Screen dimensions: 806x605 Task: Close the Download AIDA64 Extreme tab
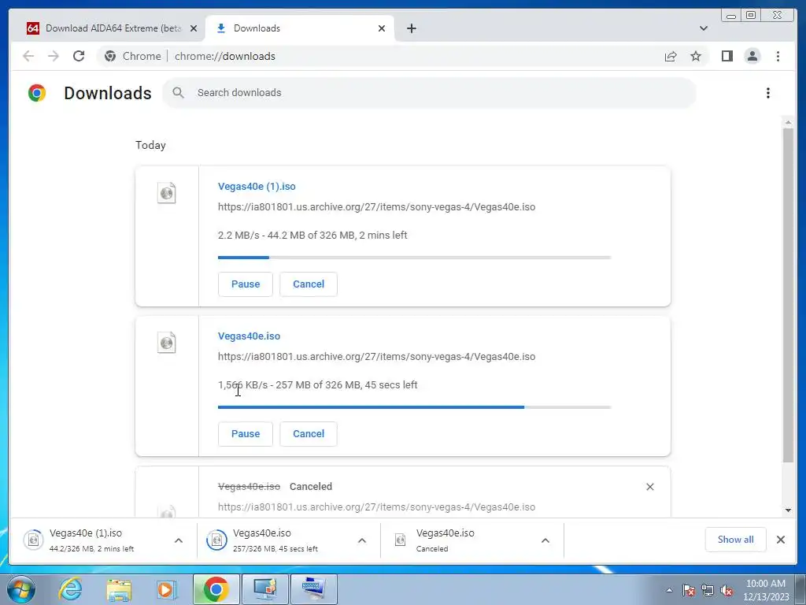tap(194, 28)
